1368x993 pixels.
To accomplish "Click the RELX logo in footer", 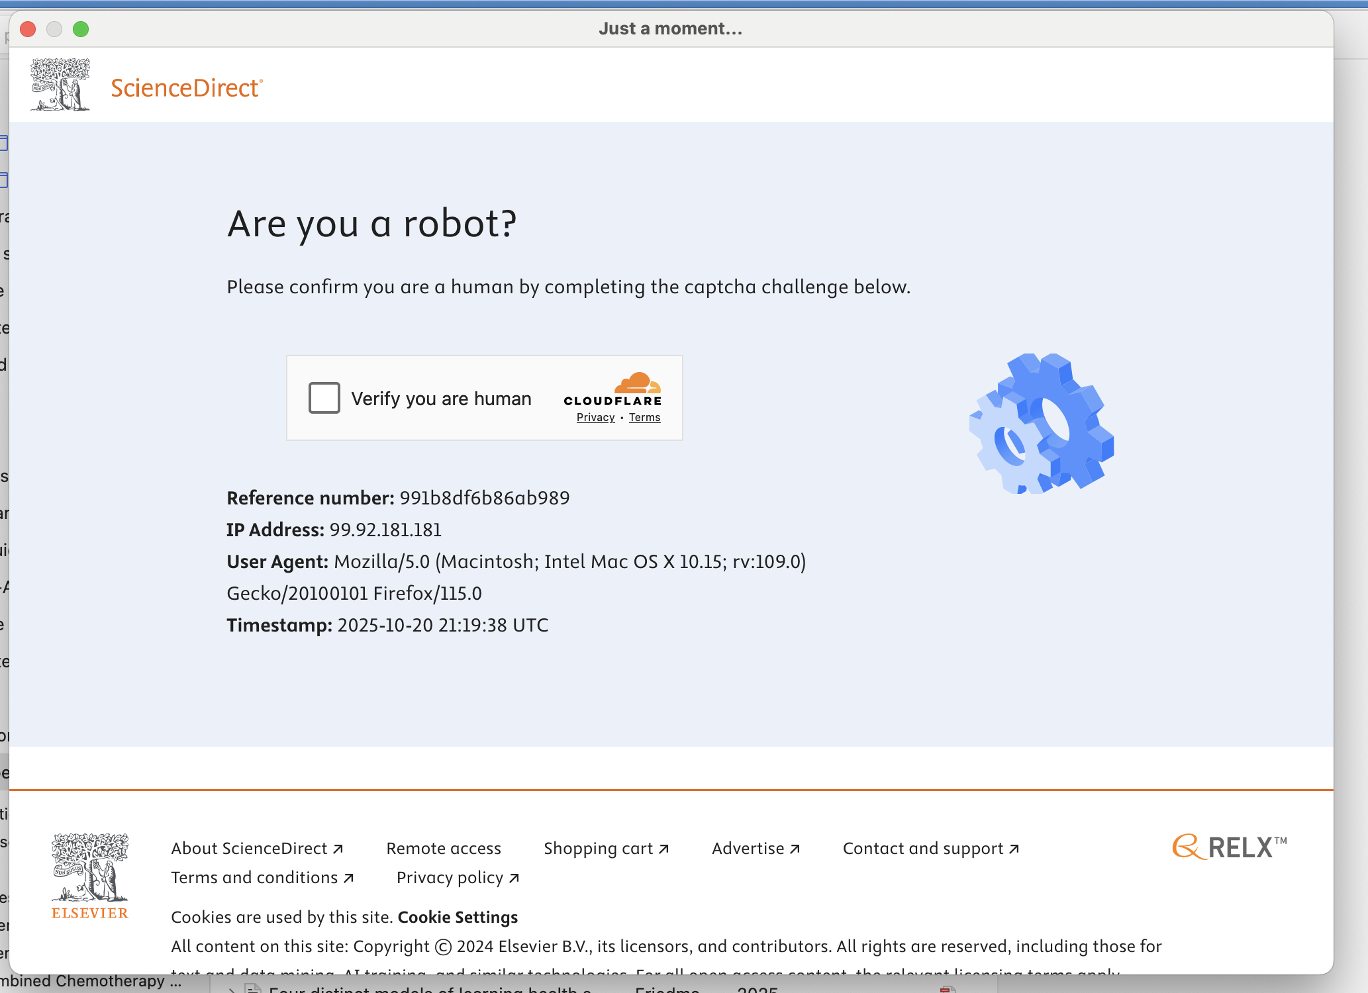I will click(x=1230, y=847).
